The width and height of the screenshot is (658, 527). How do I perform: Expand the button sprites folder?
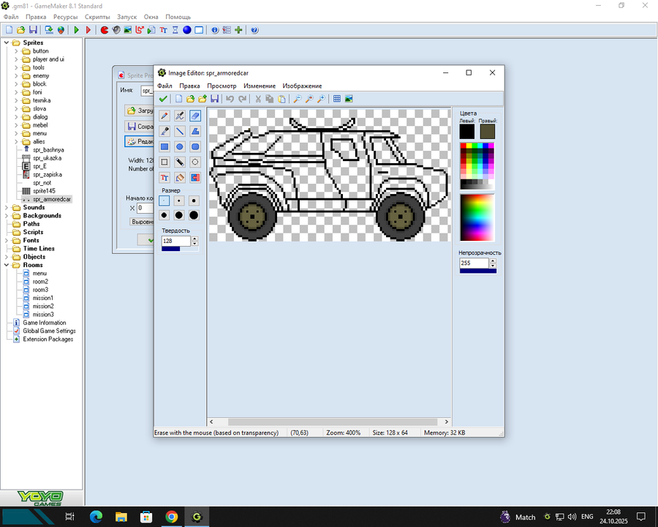[x=16, y=51]
